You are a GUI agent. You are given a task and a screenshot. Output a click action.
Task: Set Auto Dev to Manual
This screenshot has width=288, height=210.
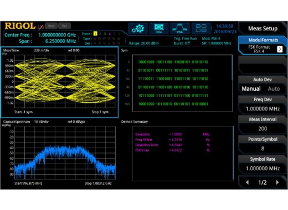pyautogui.click(x=251, y=89)
